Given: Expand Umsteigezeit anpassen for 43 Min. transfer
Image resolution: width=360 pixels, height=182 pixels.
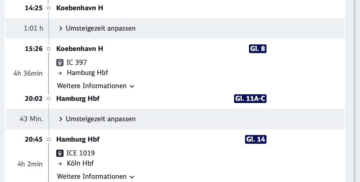Looking at the screenshot, I should coord(97,119).
